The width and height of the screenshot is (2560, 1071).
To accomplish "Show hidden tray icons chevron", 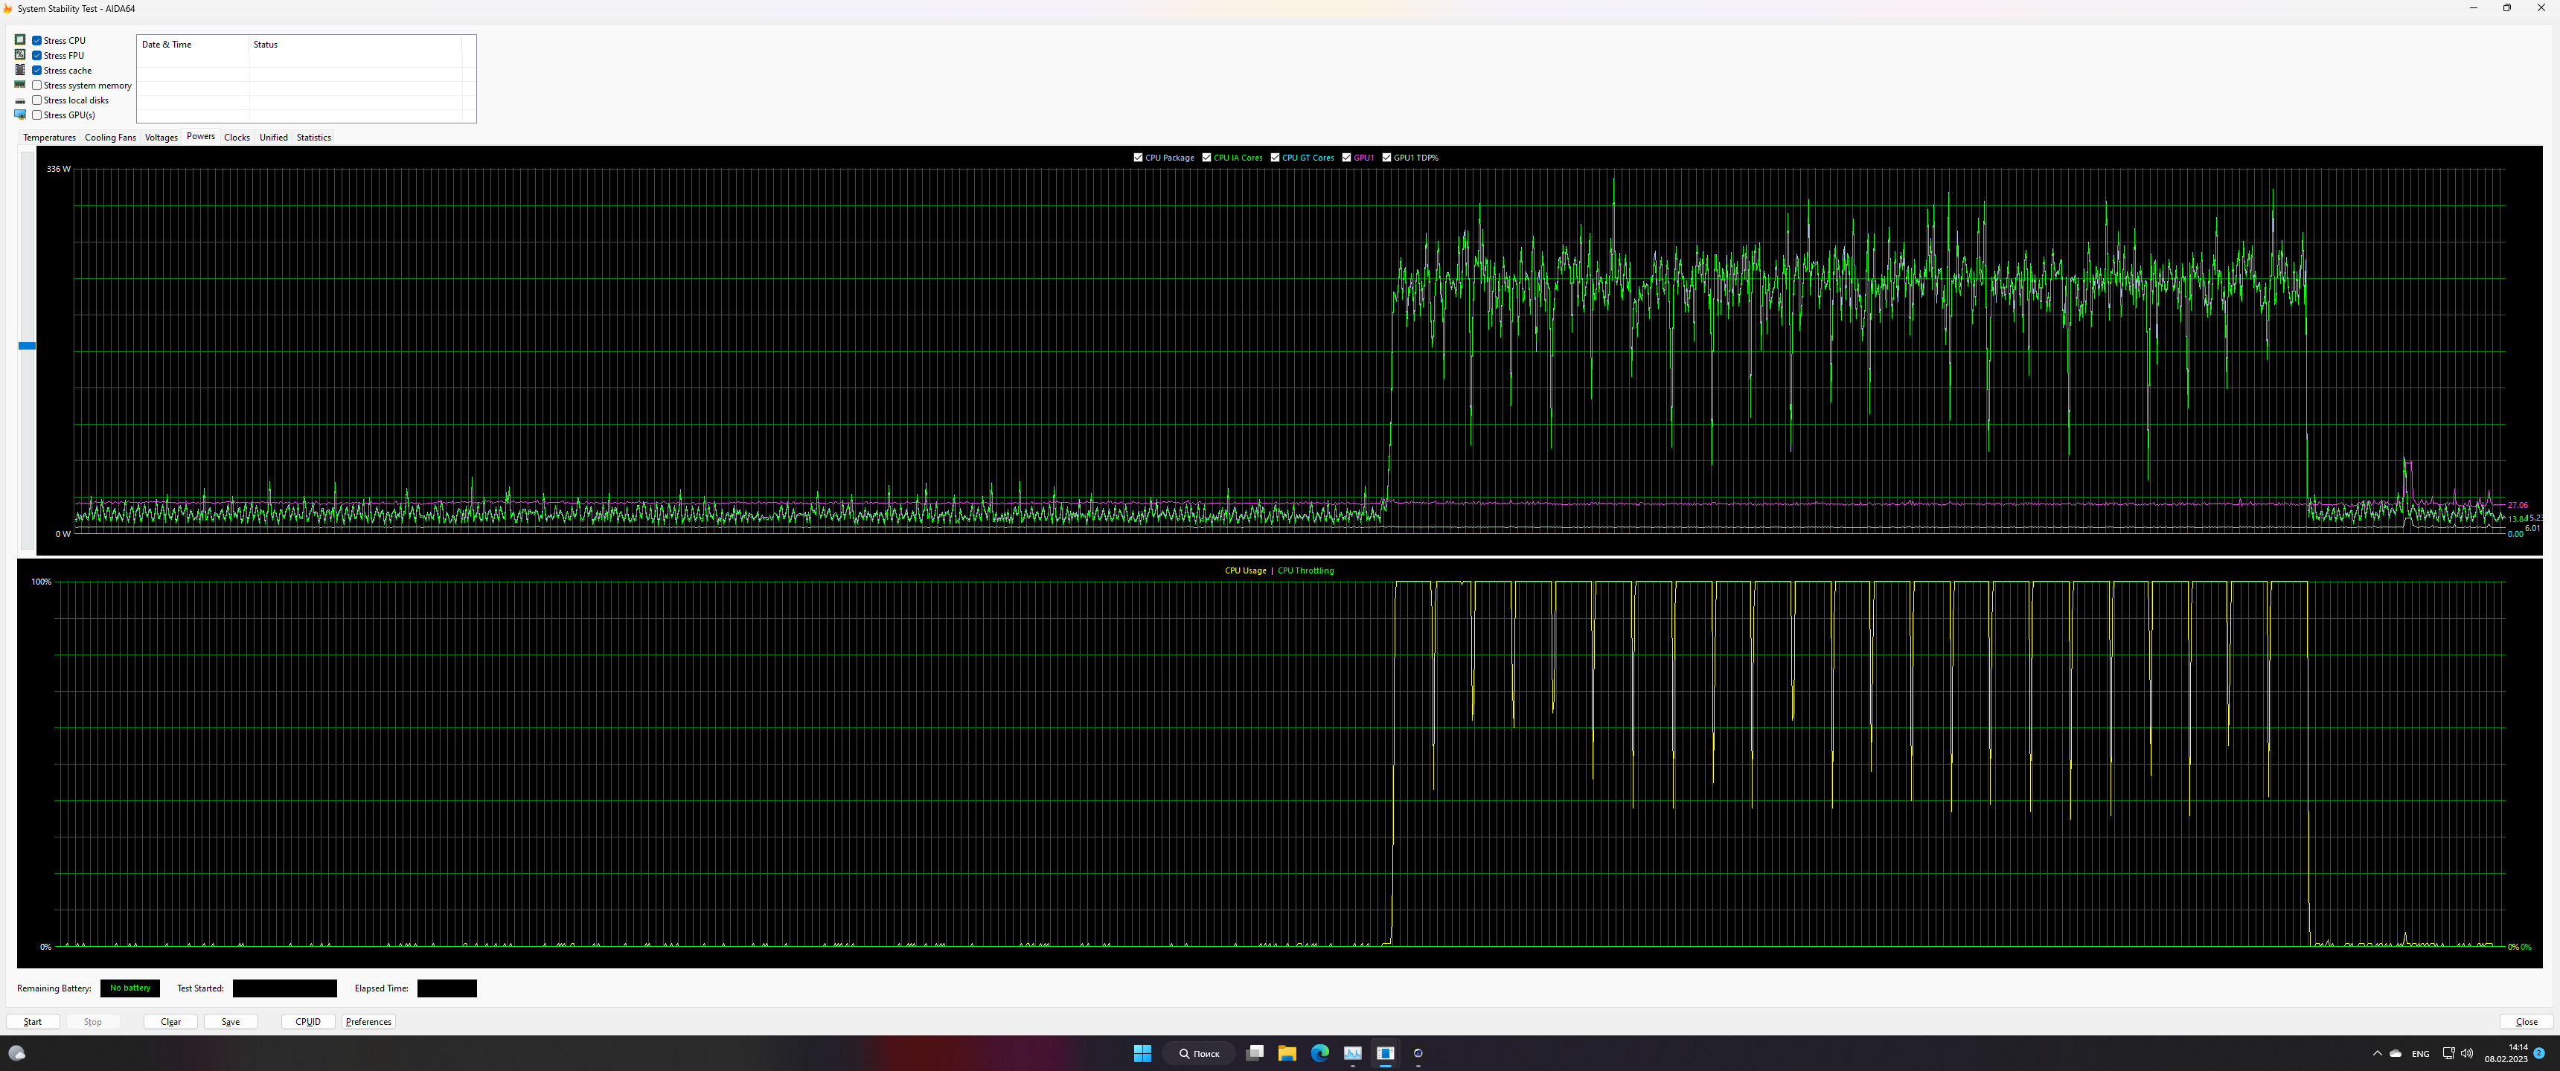I will (x=2377, y=1053).
